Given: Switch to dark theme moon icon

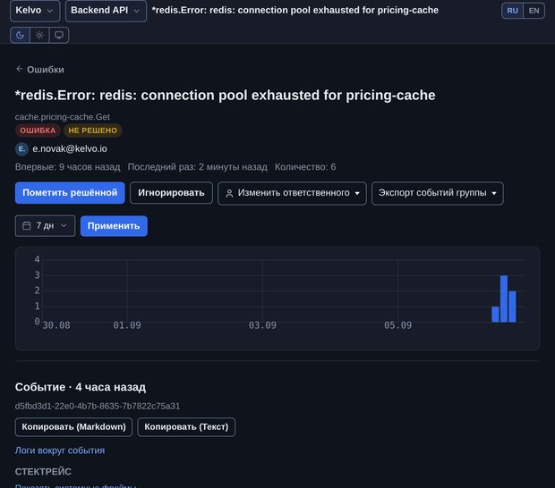Looking at the screenshot, I should [21, 36].
